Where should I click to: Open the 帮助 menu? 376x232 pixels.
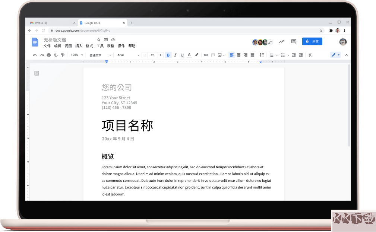[132, 46]
